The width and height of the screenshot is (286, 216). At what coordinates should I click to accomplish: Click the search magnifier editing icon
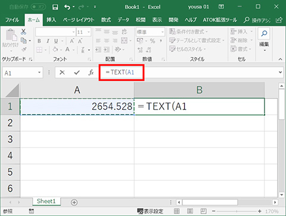264,33
